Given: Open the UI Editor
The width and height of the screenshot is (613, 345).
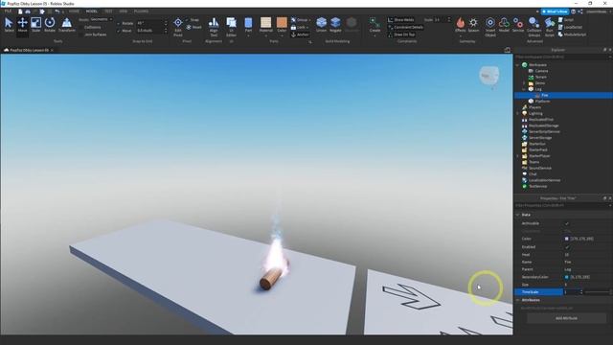Looking at the screenshot, I should (231, 26).
